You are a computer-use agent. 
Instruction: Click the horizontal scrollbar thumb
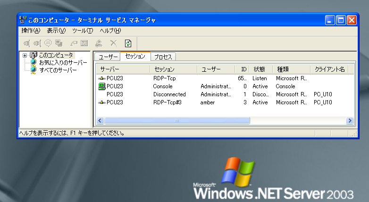pos(177,120)
